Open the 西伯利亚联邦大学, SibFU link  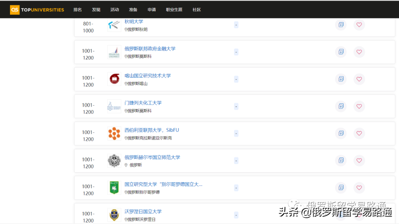152,130
